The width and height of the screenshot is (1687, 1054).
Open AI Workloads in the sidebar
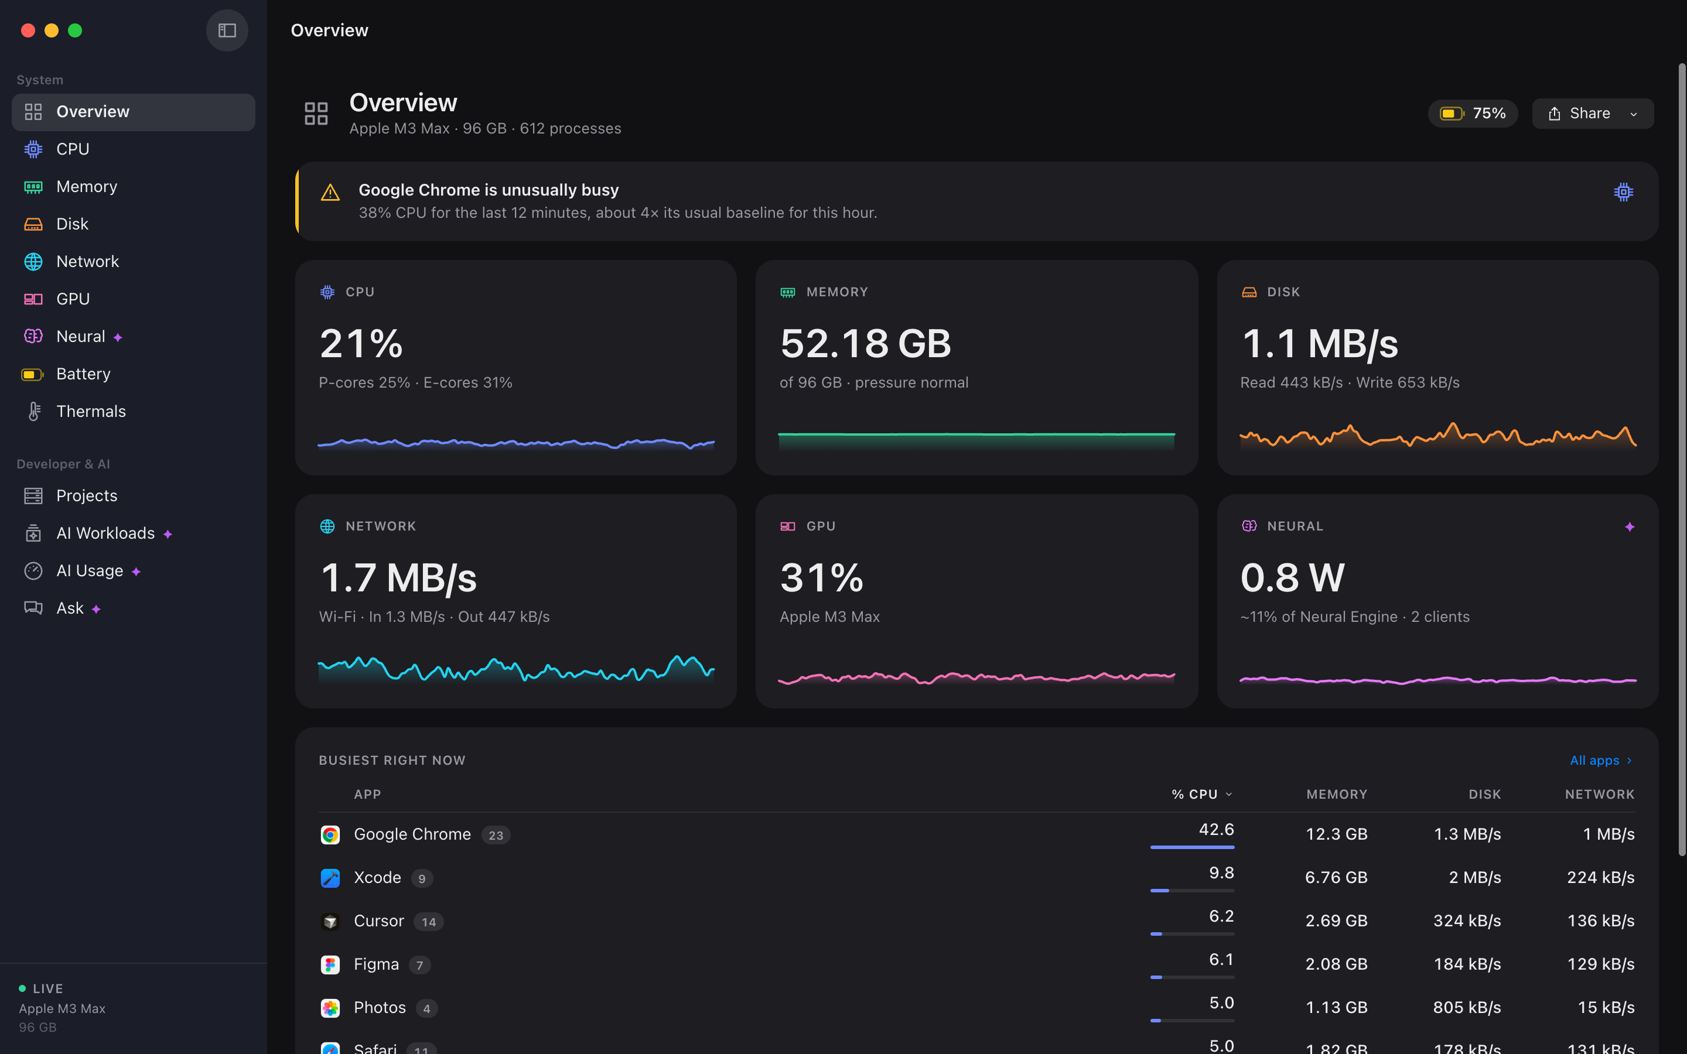(134, 533)
